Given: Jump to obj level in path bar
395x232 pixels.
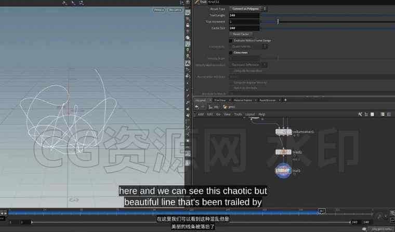Looking at the screenshot, I should pos(214,107).
